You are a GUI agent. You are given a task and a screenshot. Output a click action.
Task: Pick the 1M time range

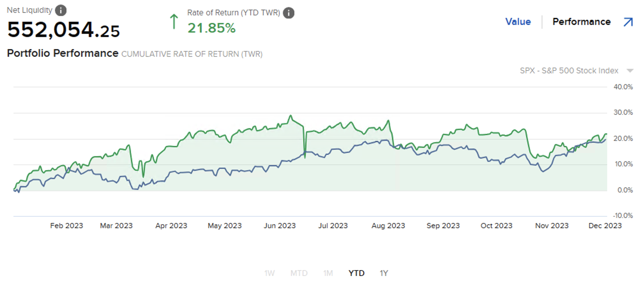pos(328,273)
